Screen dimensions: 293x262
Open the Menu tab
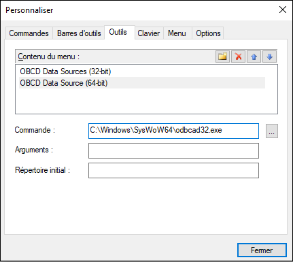point(177,33)
